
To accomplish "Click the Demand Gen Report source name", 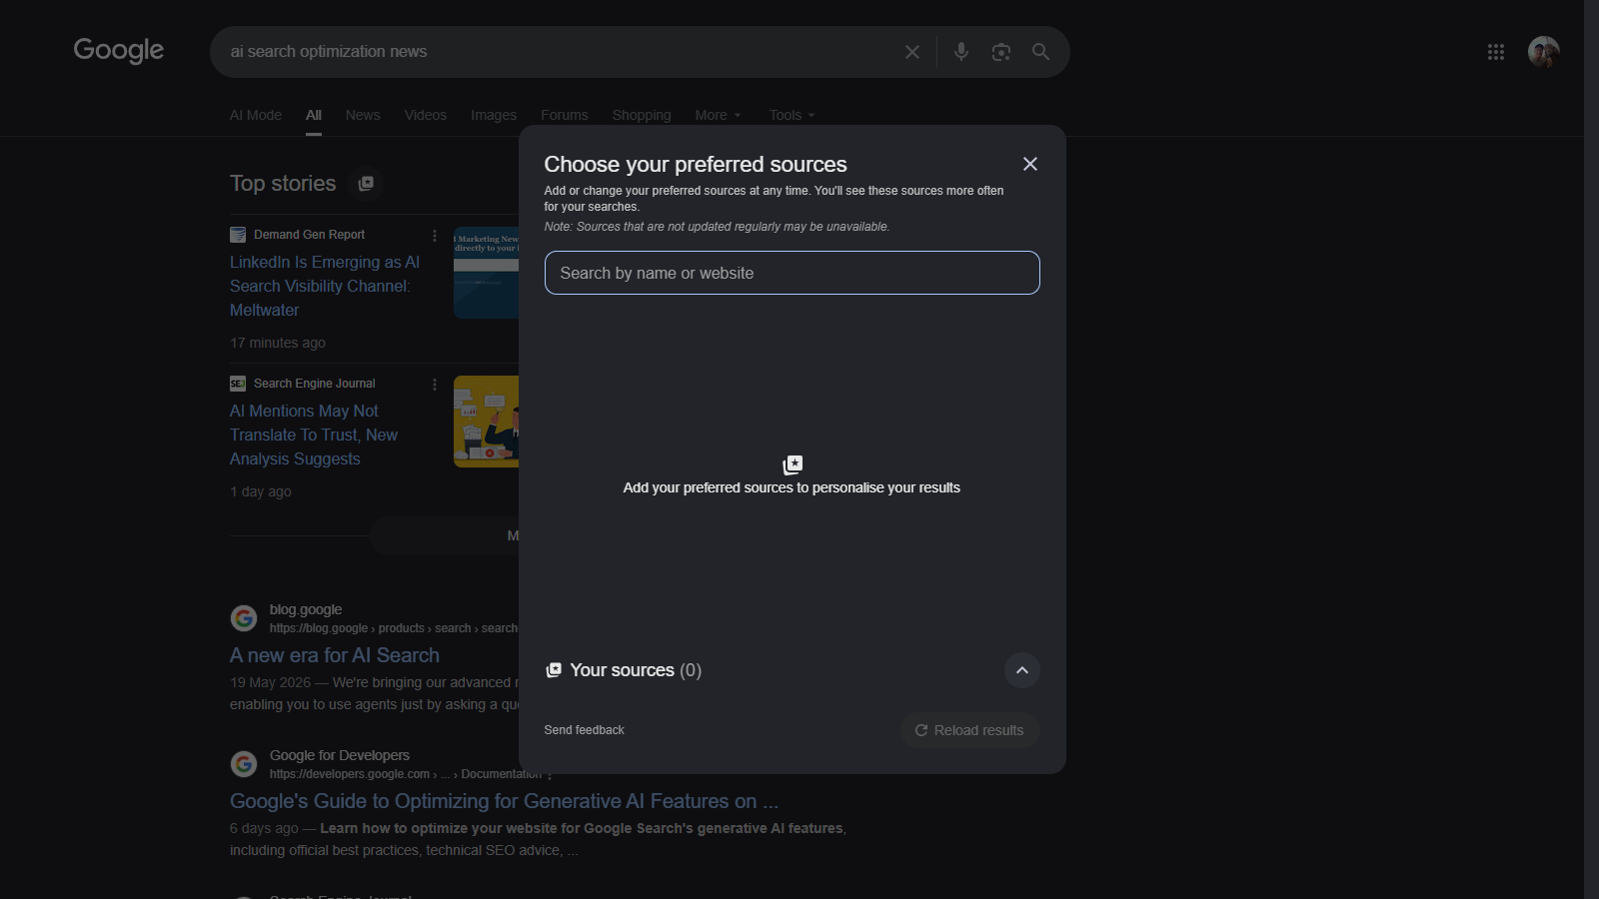I will point(309,235).
